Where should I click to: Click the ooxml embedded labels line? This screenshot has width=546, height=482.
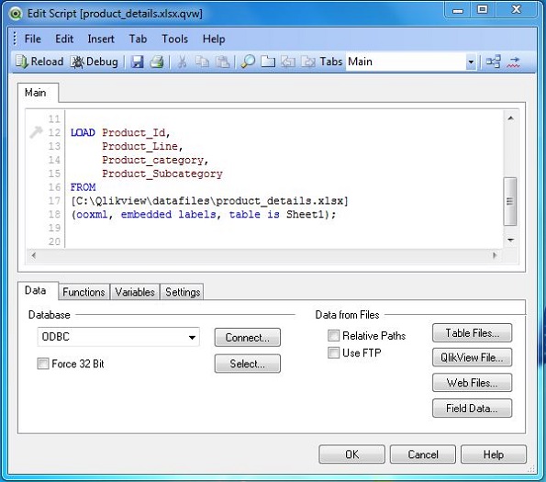coord(204,215)
